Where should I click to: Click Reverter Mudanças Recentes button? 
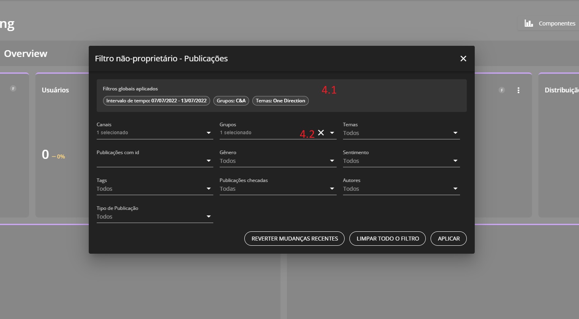tap(294, 239)
